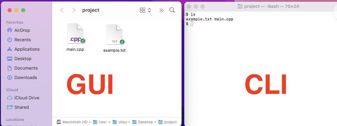337x126 pixels.
Task: Click the AirDrop icon in sidebar
Action: point(10,30)
